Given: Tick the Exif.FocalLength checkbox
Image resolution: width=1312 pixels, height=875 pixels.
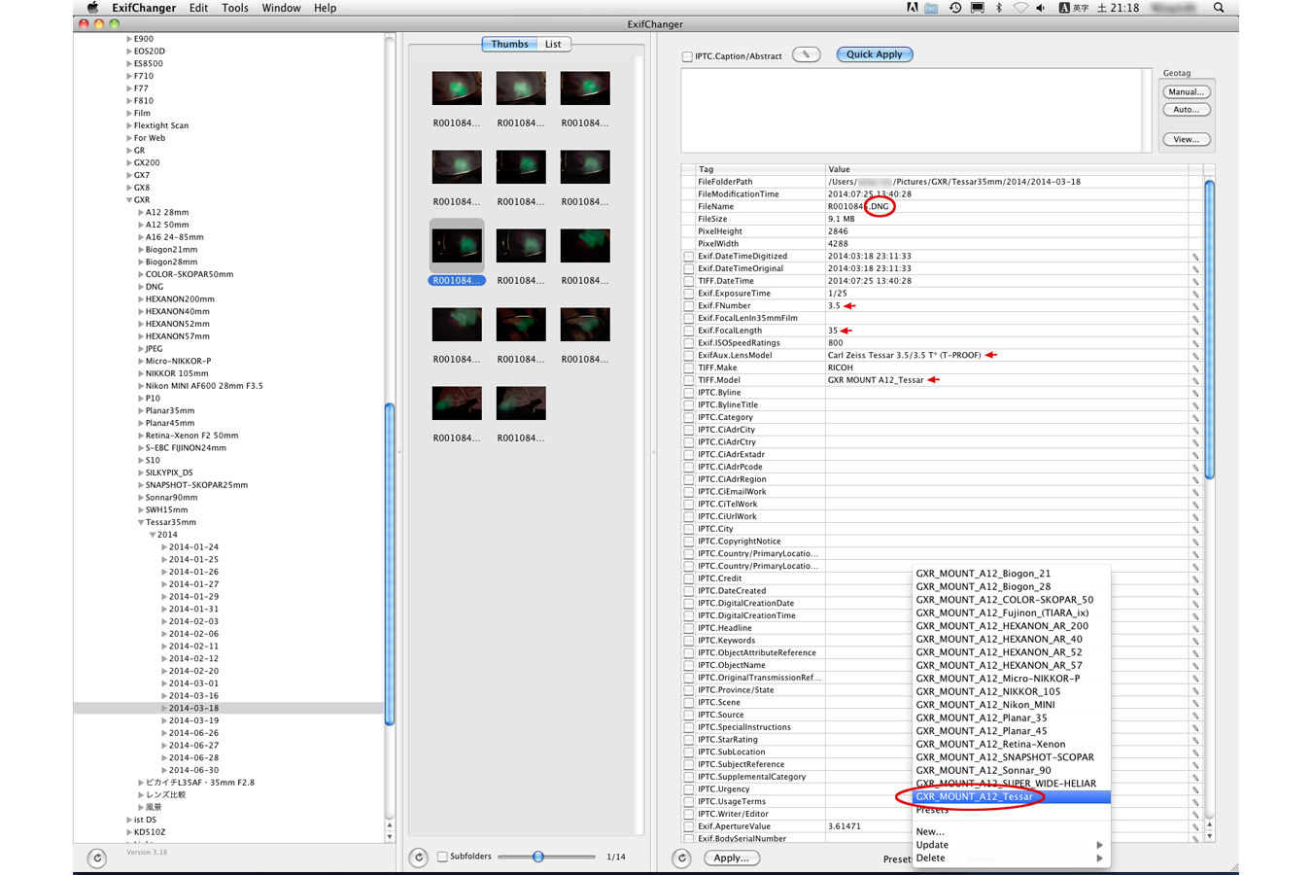Looking at the screenshot, I should [x=688, y=331].
